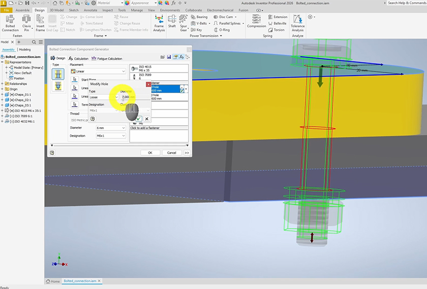The height and width of the screenshot is (289, 427).
Task: Click Cancel in the generator dialog
Action: click(x=171, y=153)
